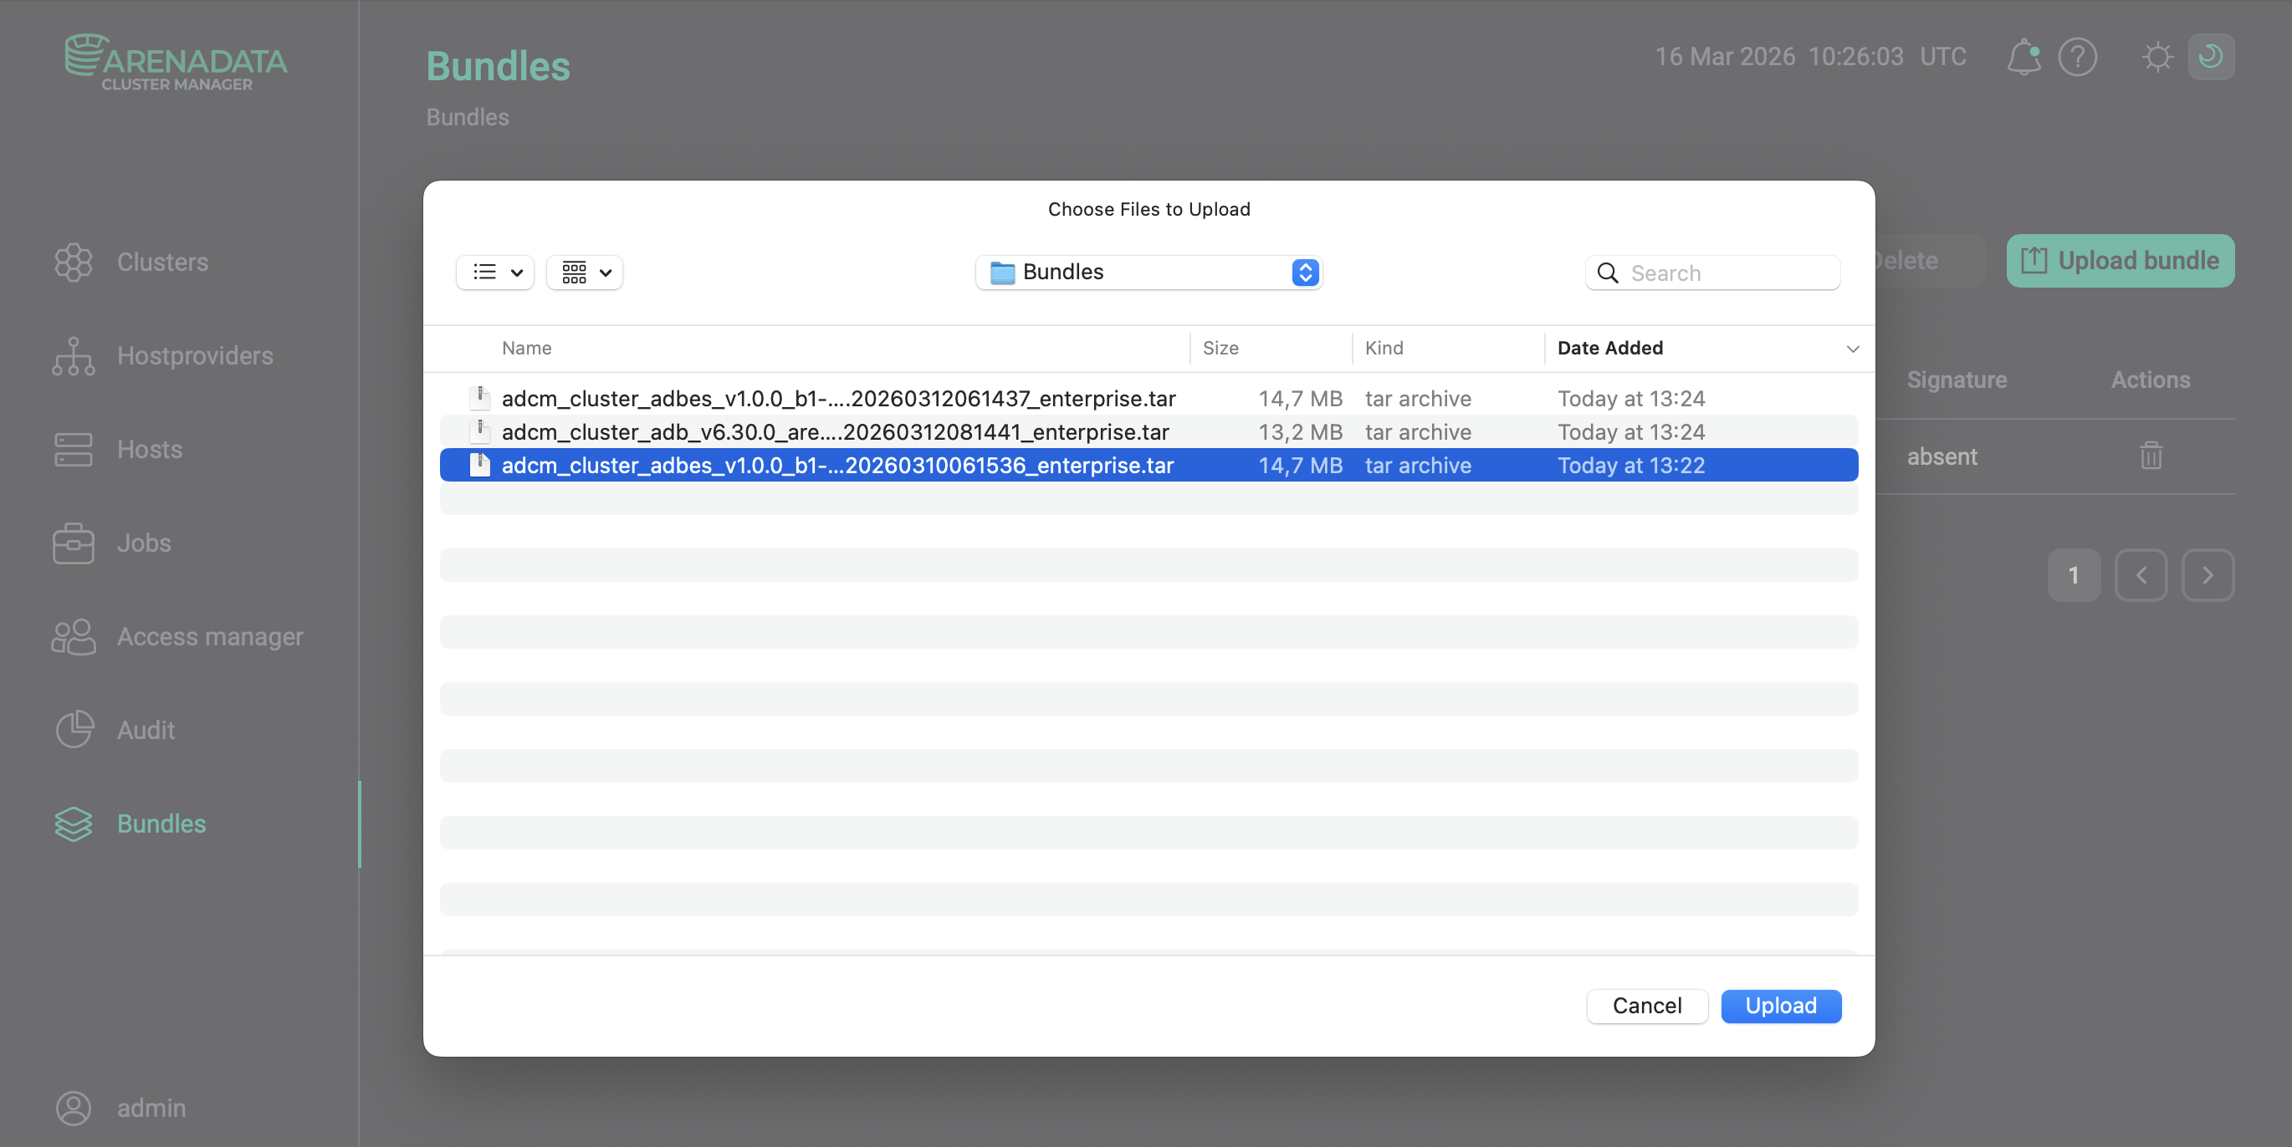Image resolution: width=2292 pixels, height=1147 pixels.
Task: Click the Search field in file dialog
Action: (1727, 273)
